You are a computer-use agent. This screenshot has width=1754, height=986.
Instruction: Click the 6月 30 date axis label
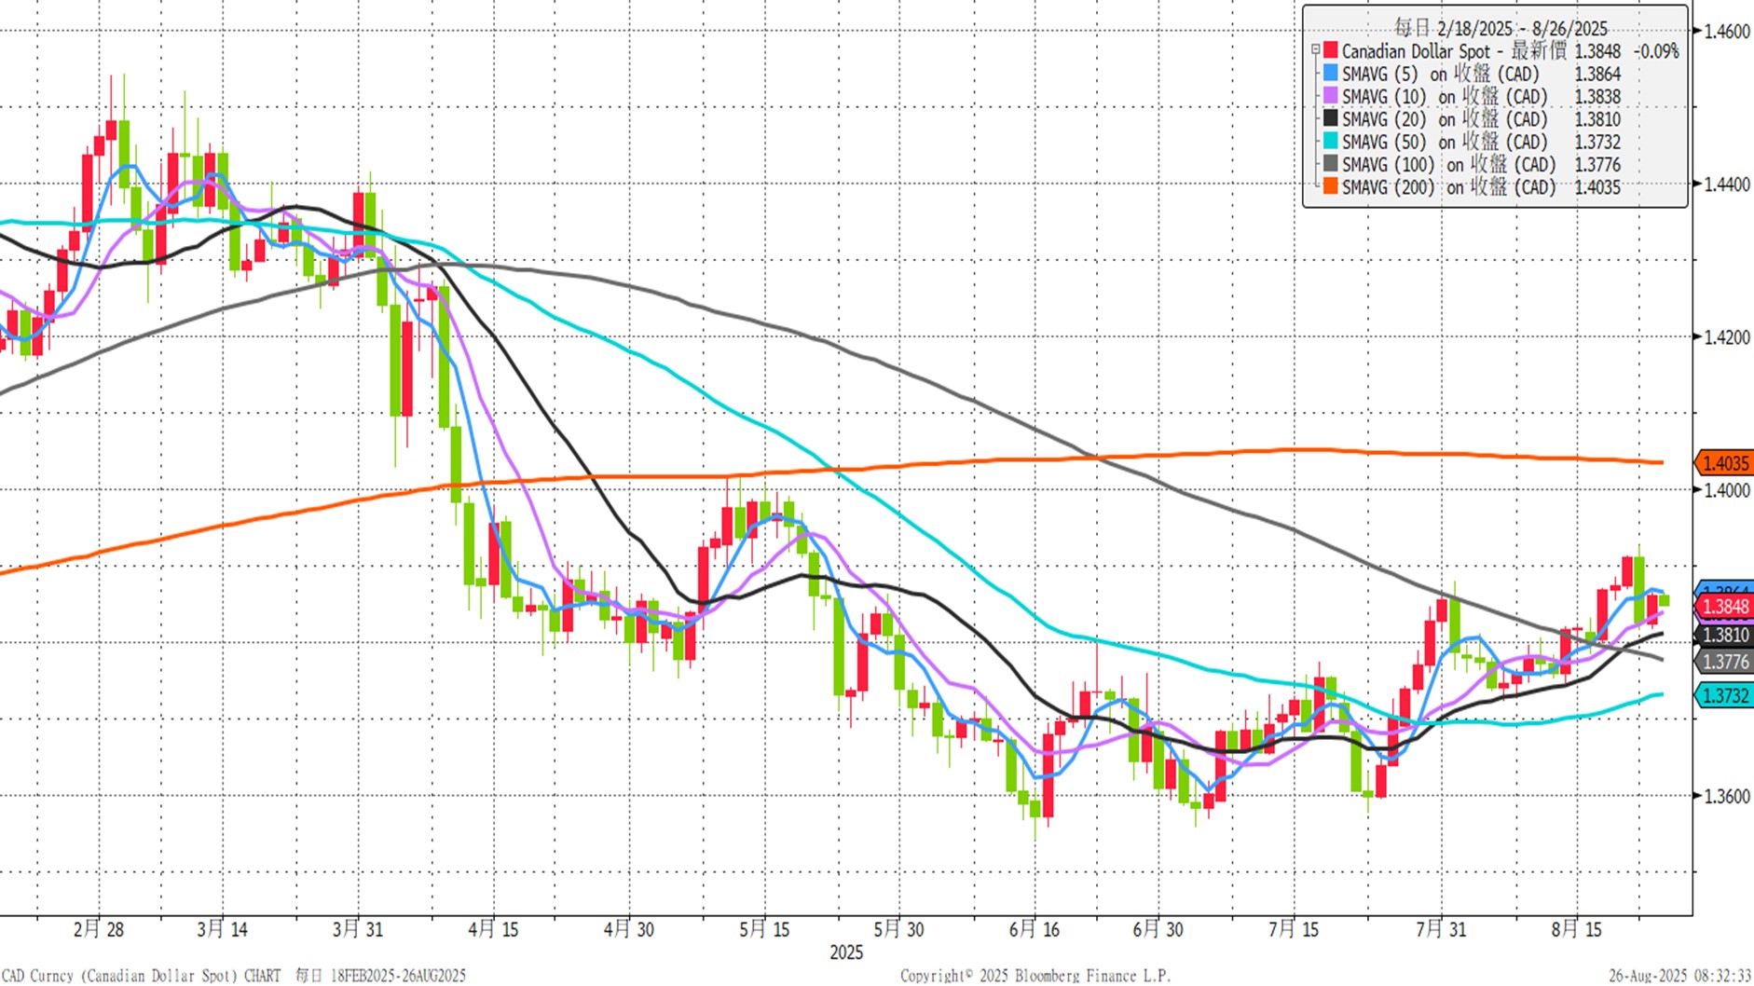pyautogui.click(x=1158, y=929)
